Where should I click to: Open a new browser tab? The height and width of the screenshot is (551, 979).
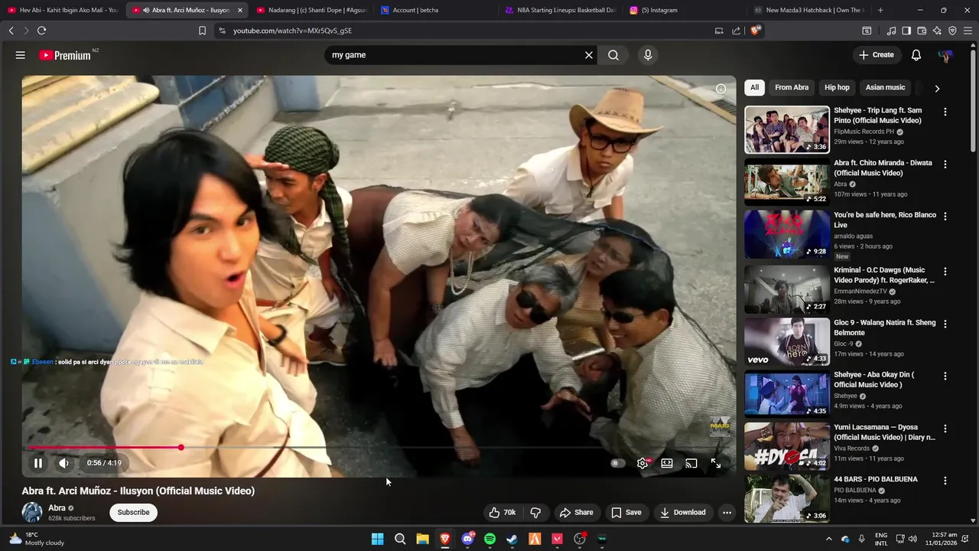point(880,10)
